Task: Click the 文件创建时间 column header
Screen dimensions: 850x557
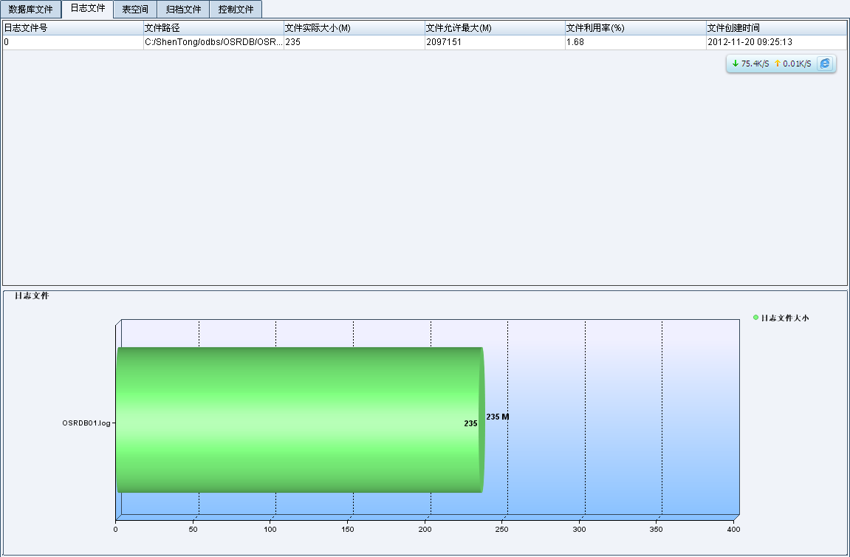Action: (775, 28)
